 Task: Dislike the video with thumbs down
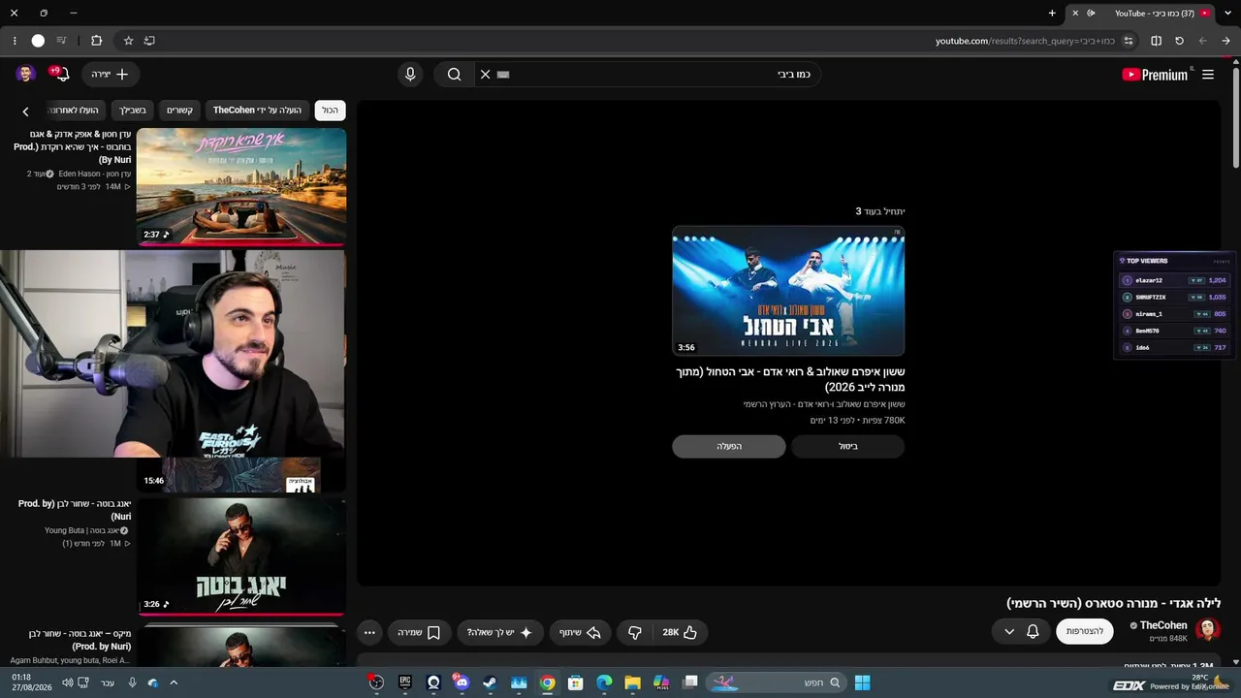(635, 632)
